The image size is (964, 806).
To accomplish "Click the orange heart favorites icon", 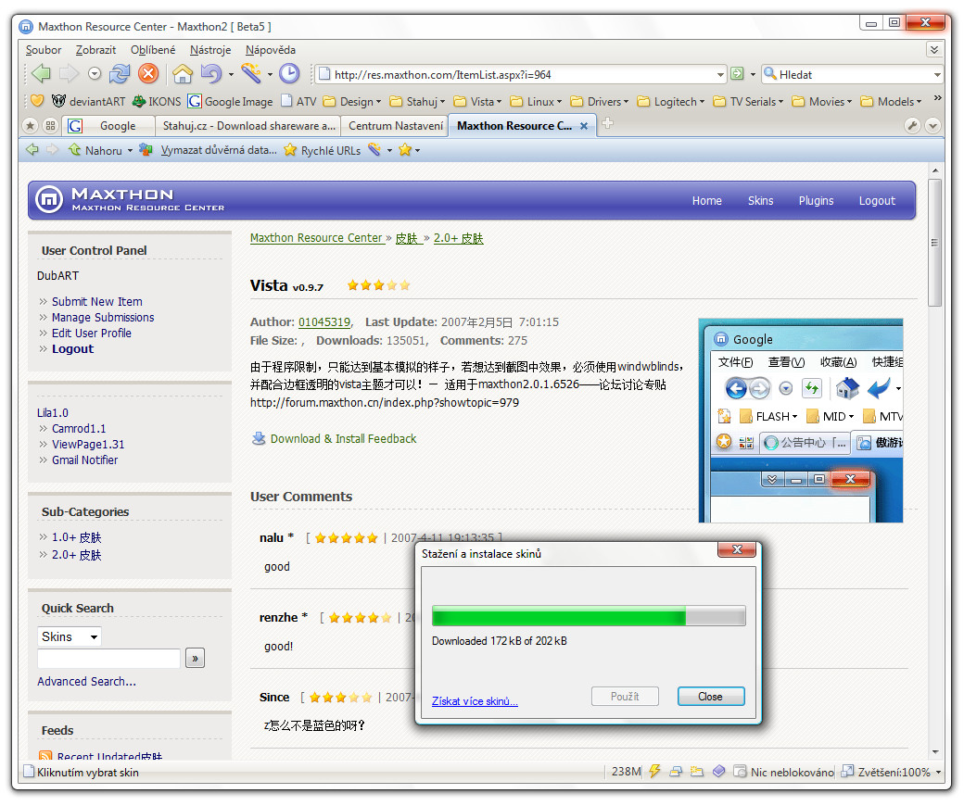I will click(37, 101).
